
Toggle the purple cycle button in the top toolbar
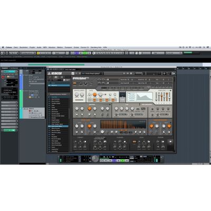pos(77,53)
